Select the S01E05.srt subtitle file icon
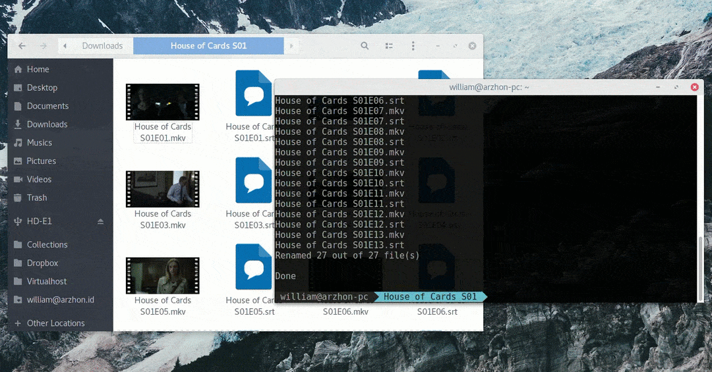This screenshot has width=712, height=372. click(x=253, y=267)
